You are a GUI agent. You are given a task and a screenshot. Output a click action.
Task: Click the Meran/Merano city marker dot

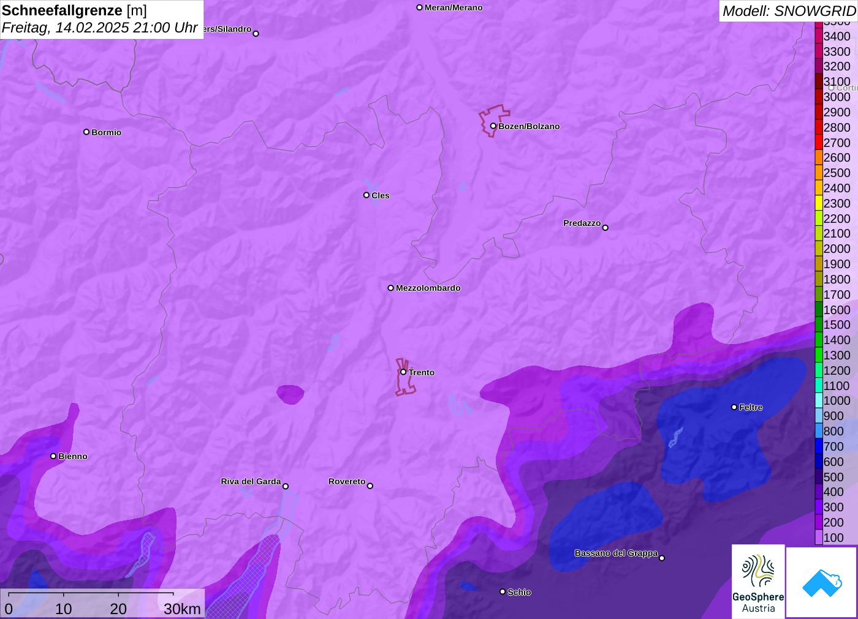(420, 8)
